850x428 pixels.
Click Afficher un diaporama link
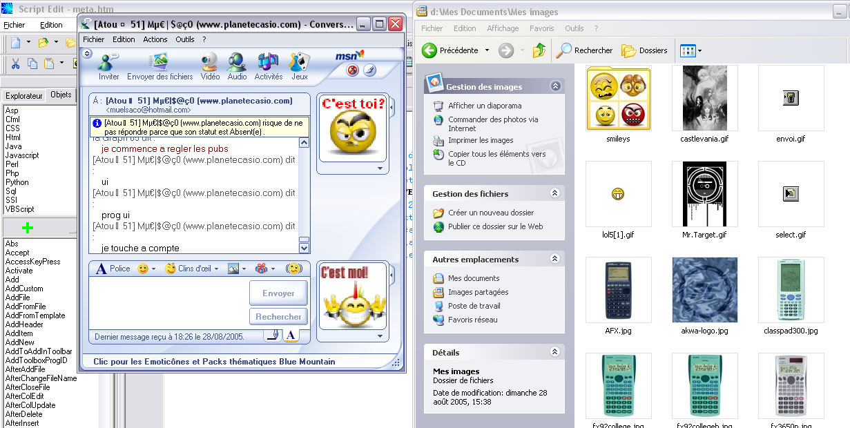[485, 106]
